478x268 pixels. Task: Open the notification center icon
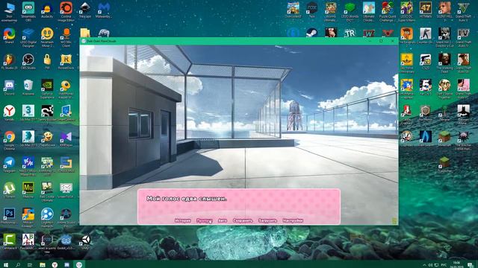click(470, 265)
